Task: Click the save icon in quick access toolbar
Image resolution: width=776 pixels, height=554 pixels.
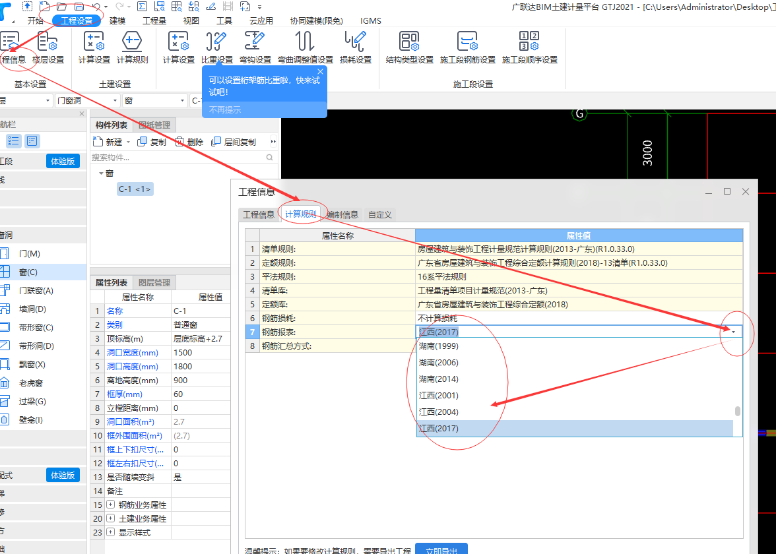Action: 79,7
